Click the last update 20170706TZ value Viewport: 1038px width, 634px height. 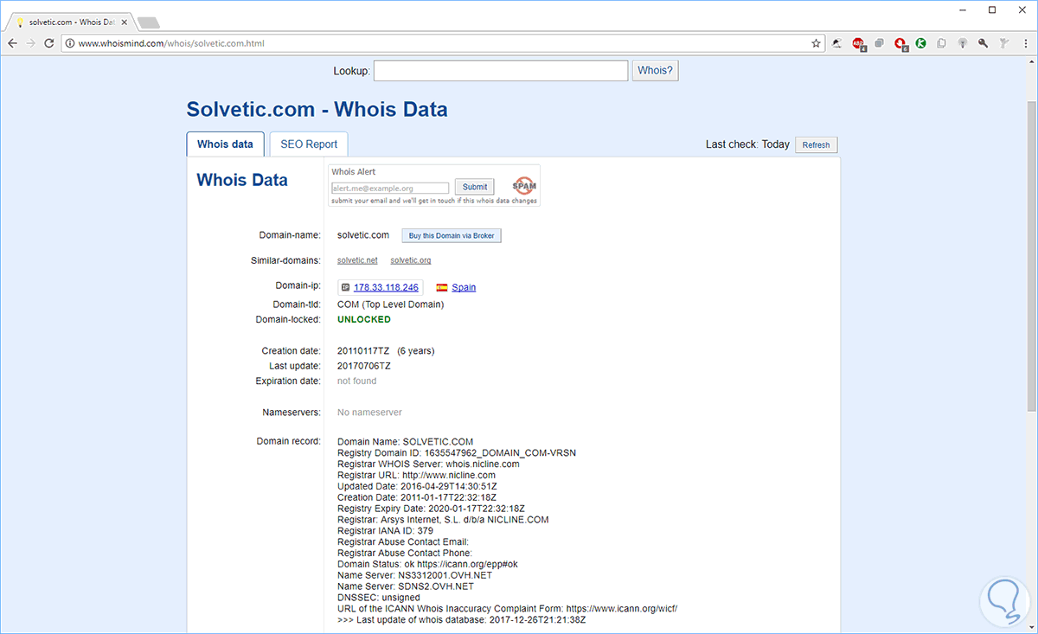(364, 366)
